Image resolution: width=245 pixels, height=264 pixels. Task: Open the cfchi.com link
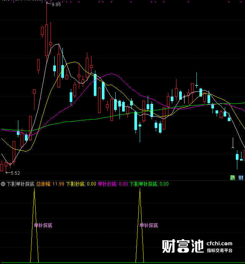tap(219, 243)
